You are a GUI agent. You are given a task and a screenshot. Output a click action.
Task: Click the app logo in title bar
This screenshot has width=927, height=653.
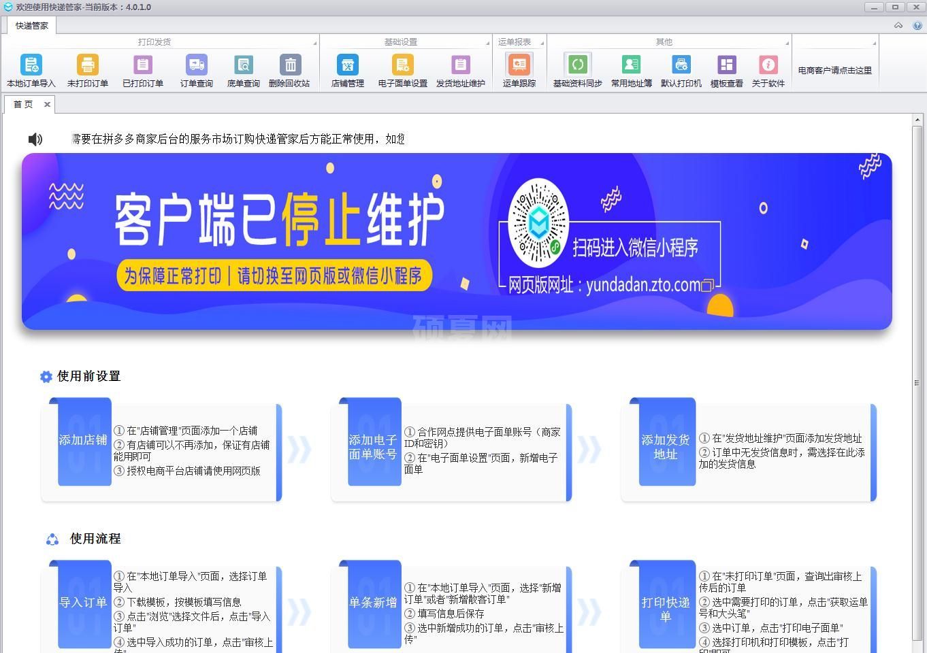click(x=8, y=7)
